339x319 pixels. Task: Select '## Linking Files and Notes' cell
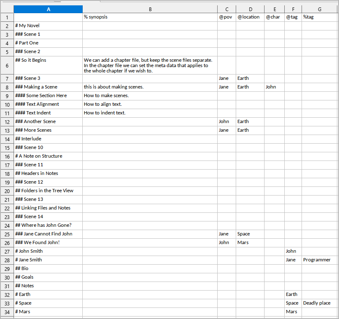coord(48,209)
